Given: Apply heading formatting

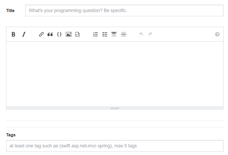Looking at the screenshot, I should tap(114, 34).
